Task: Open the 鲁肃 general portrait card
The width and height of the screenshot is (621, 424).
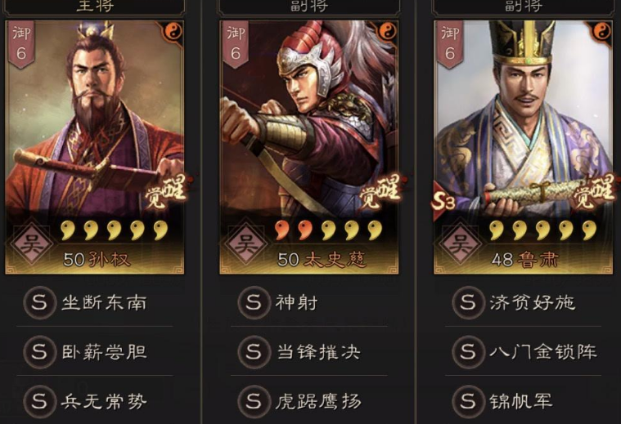Action: click(x=523, y=147)
